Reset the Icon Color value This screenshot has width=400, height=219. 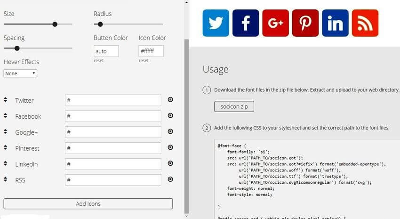144,61
